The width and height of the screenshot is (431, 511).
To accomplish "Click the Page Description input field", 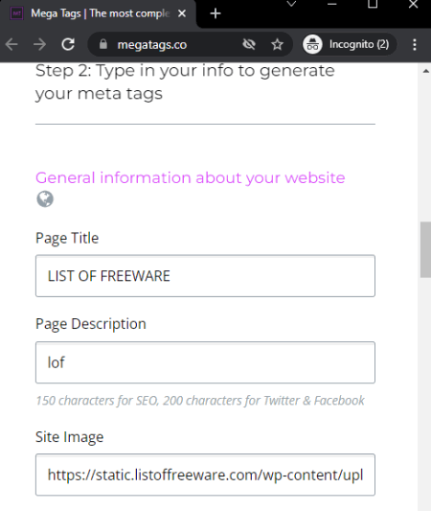I will click(205, 362).
